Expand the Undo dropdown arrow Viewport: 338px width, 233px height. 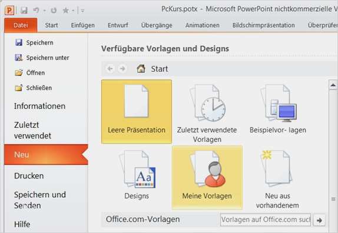point(44,11)
